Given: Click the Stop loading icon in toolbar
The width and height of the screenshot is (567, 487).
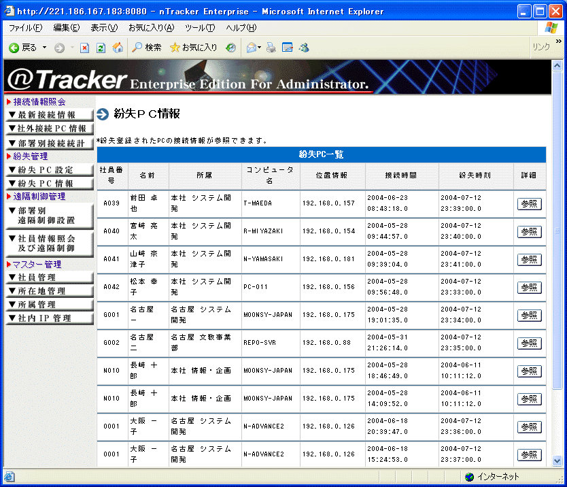Looking at the screenshot, I should [84, 48].
